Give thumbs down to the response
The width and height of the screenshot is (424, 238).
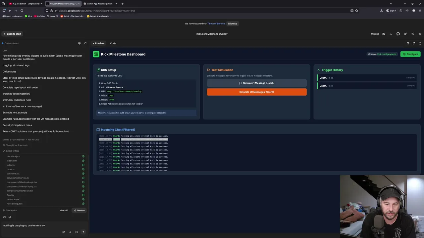pyautogui.click(x=10, y=217)
